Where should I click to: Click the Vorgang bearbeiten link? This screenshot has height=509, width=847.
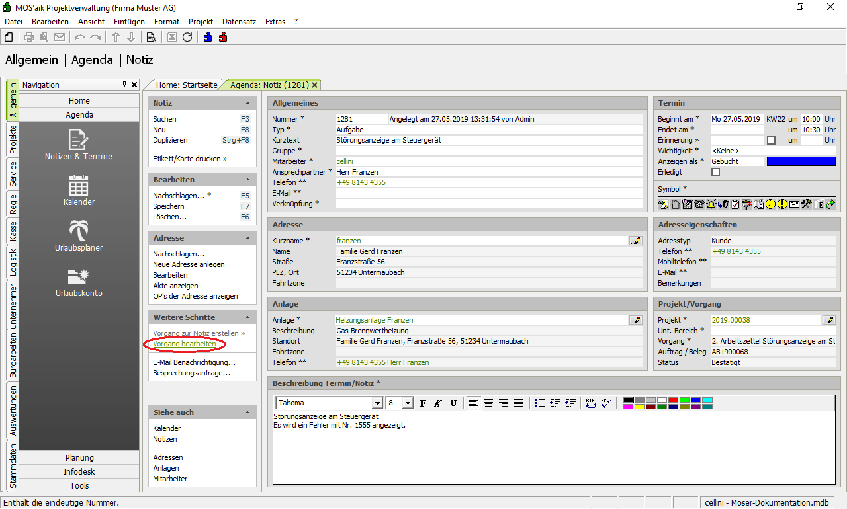click(185, 344)
